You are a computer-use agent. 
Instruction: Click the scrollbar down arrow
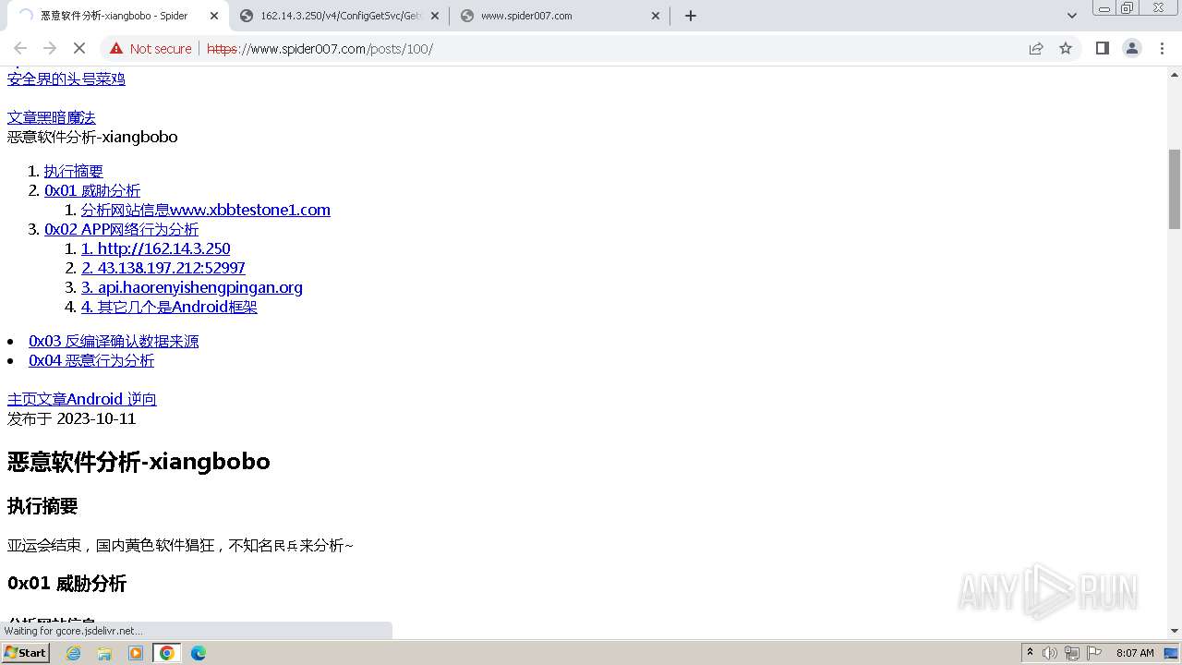[x=1175, y=631]
